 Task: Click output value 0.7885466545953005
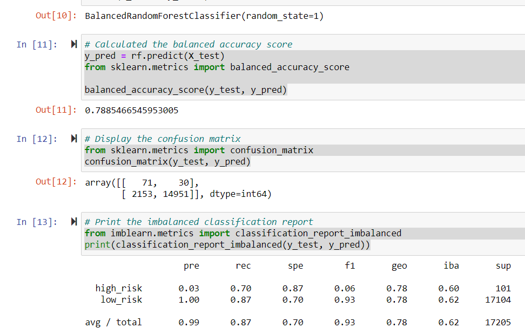132,111
